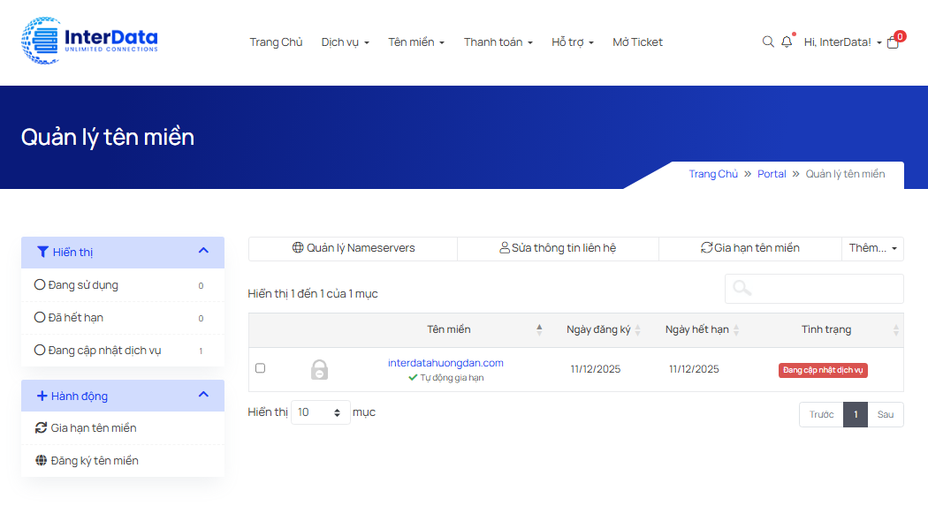
Task: Click the Sau pagination button
Action: pyautogui.click(x=886, y=414)
